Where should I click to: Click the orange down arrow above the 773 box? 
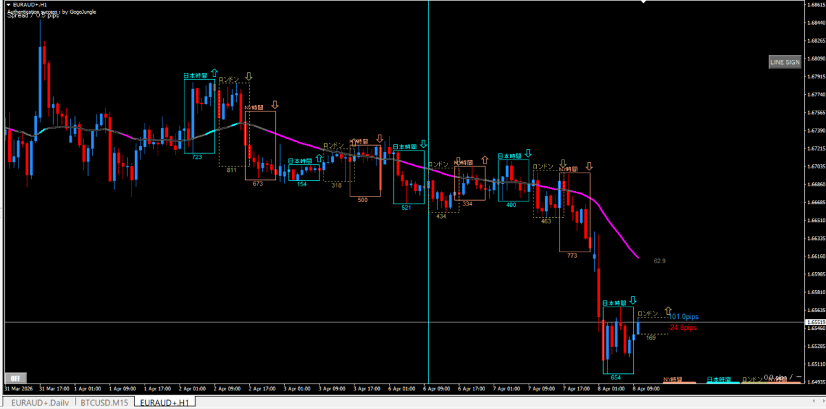point(589,166)
